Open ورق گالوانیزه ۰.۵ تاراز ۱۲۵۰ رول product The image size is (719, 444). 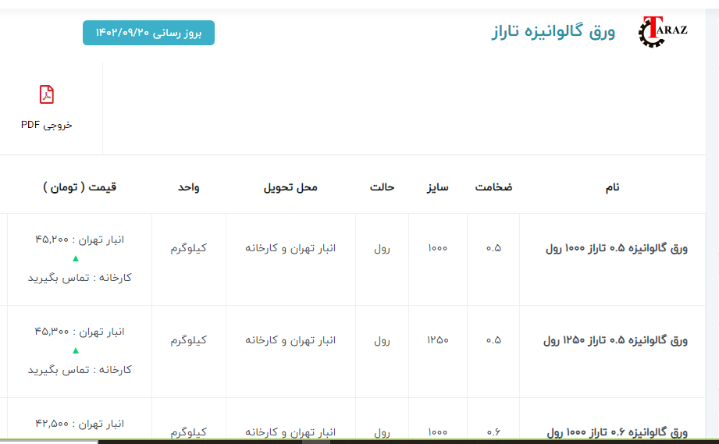pos(615,340)
